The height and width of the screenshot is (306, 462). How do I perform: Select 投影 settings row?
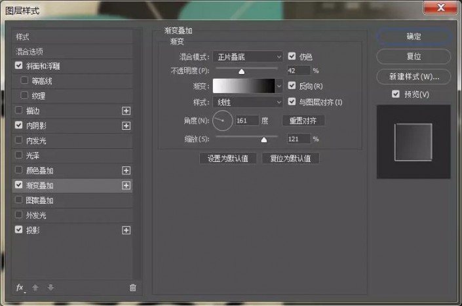pos(73,230)
